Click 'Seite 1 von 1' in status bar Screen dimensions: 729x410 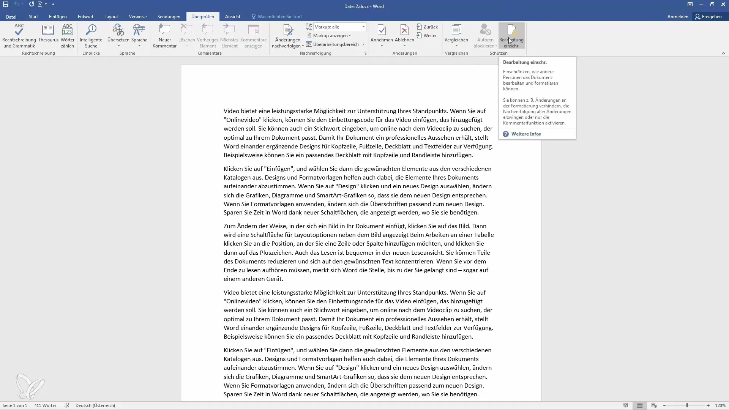tap(15, 405)
